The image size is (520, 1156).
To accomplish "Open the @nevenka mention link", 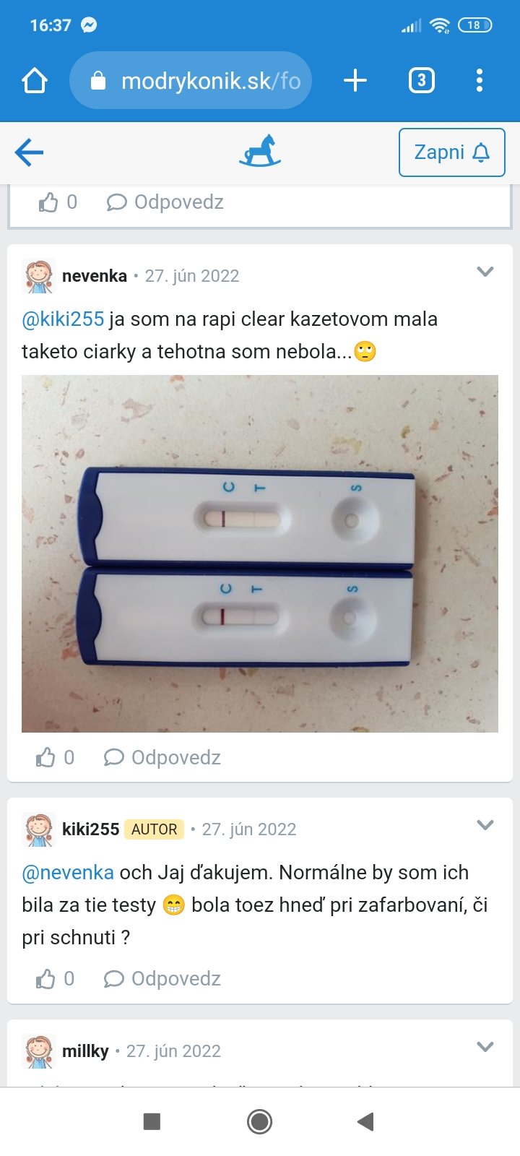I will [68, 873].
